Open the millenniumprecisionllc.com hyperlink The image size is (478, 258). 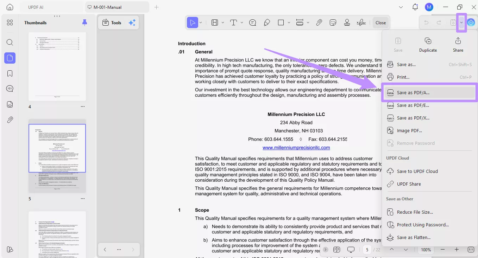(x=296, y=147)
